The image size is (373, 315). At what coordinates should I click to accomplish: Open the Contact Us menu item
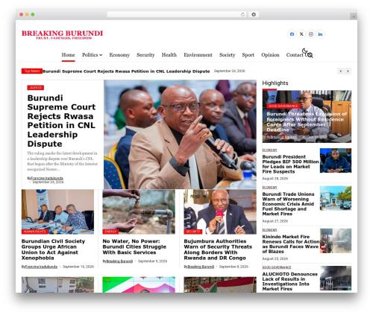pyautogui.click(x=296, y=55)
